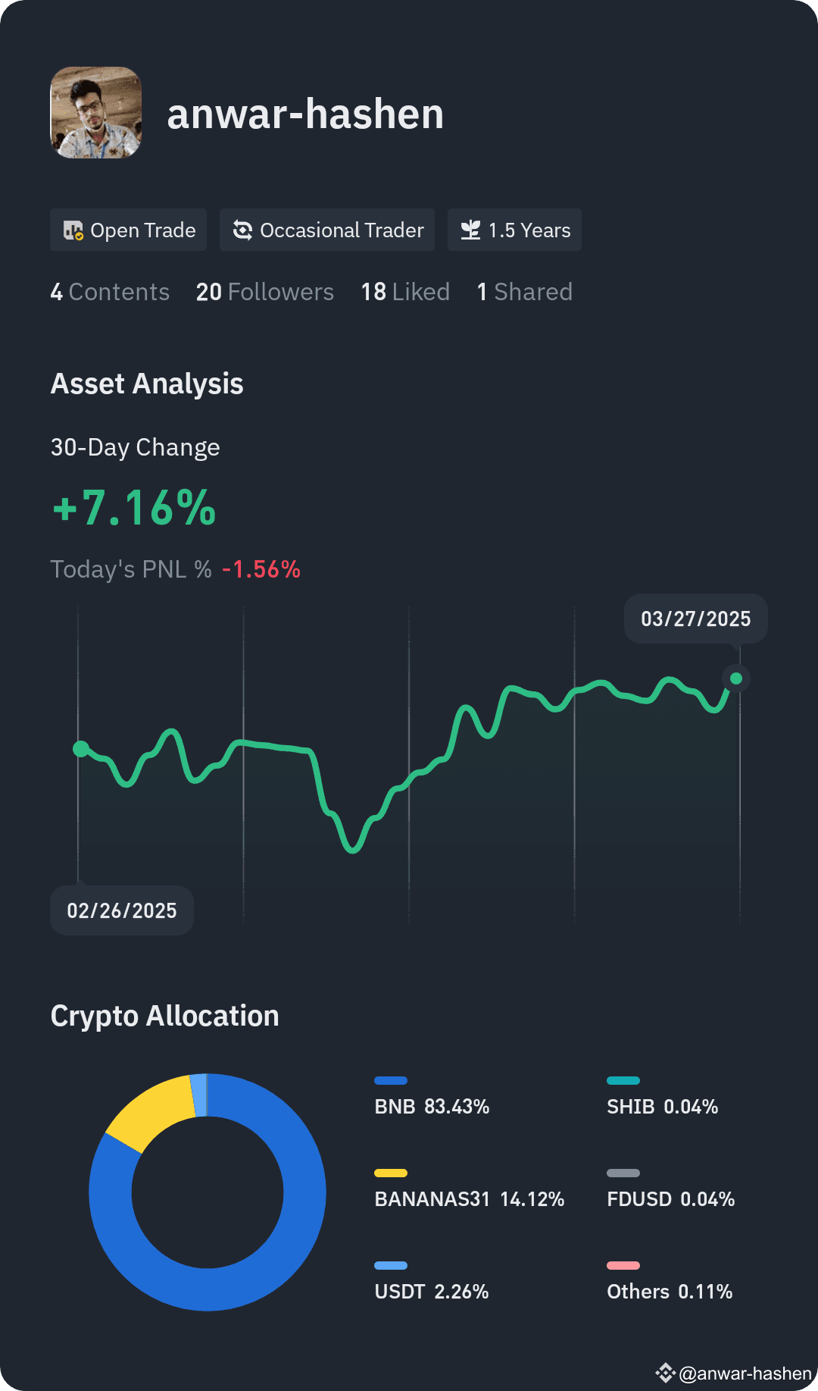Select the Occasional Trader badge
The image size is (818, 1391).
(x=327, y=230)
